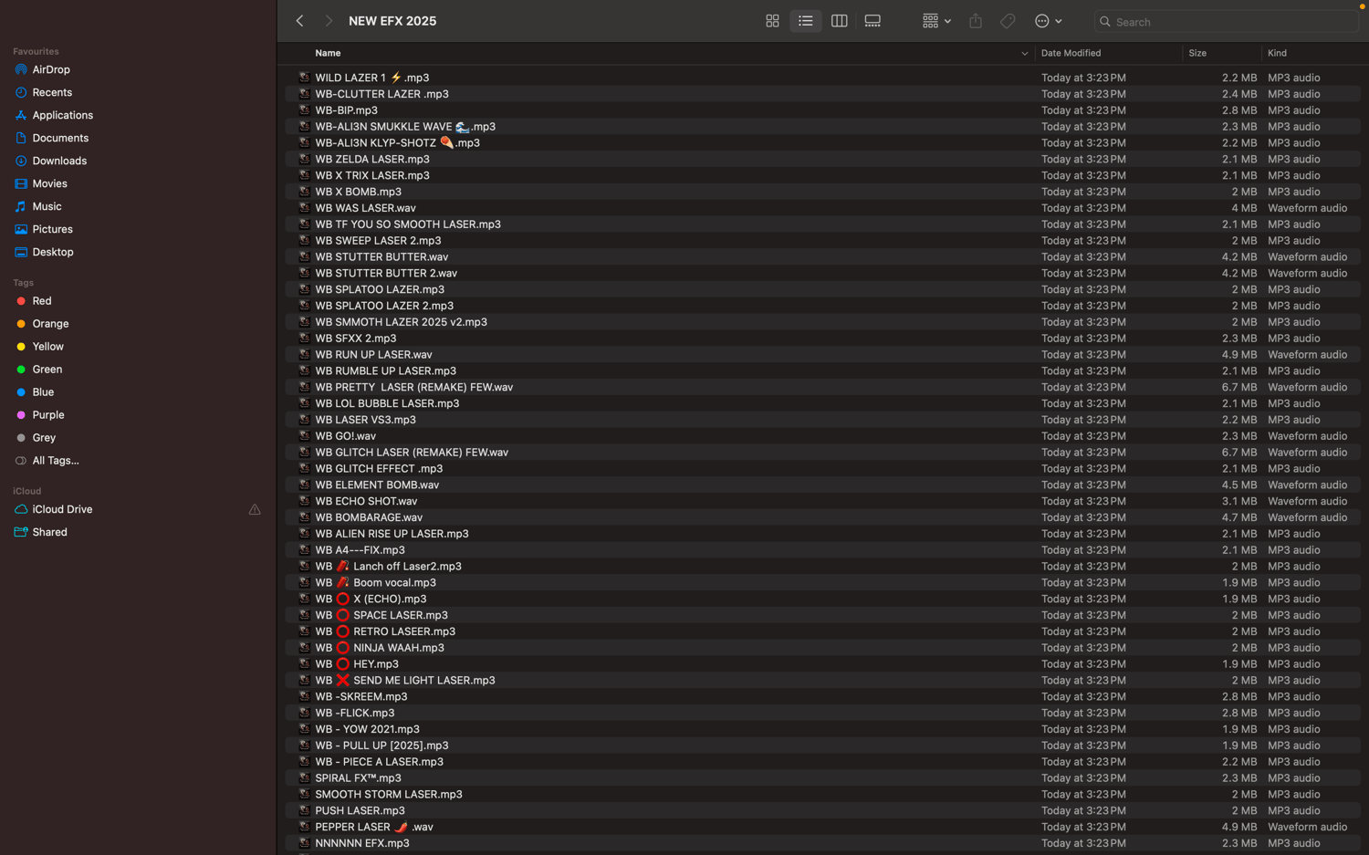Click the Recents clock icon

pos(21,92)
